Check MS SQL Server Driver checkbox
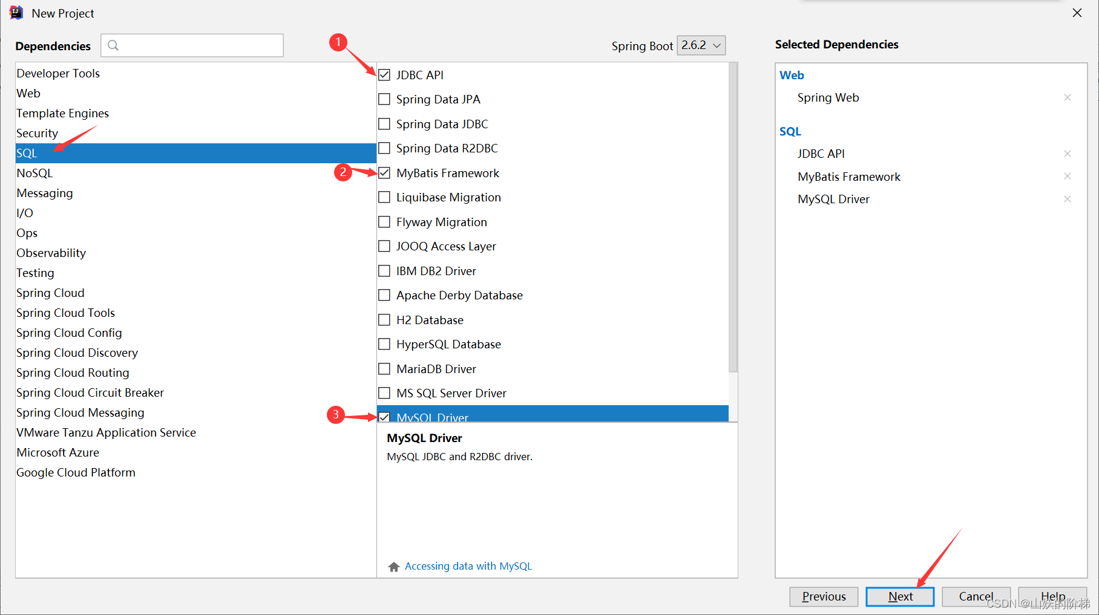 click(384, 393)
